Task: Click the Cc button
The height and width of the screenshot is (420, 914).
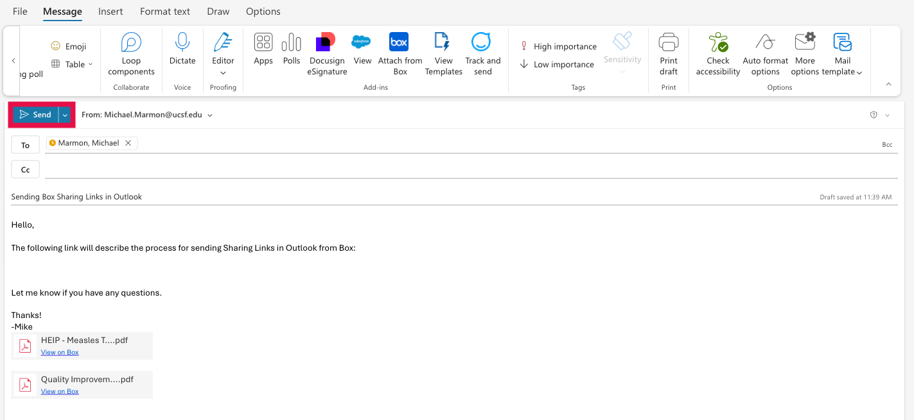Action: tap(26, 170)
